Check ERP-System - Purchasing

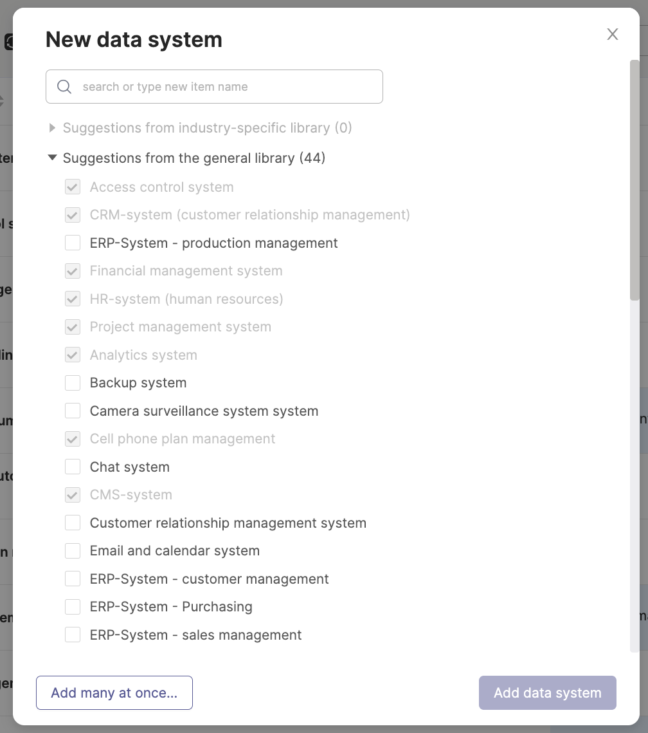(73, 607)
